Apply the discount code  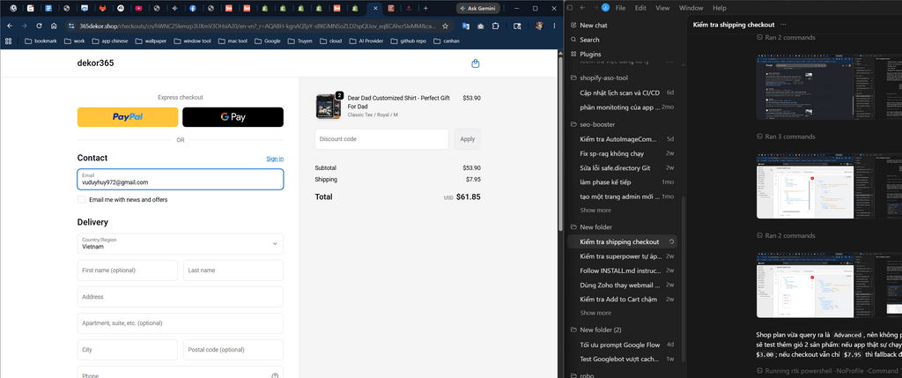pos(468,139)
